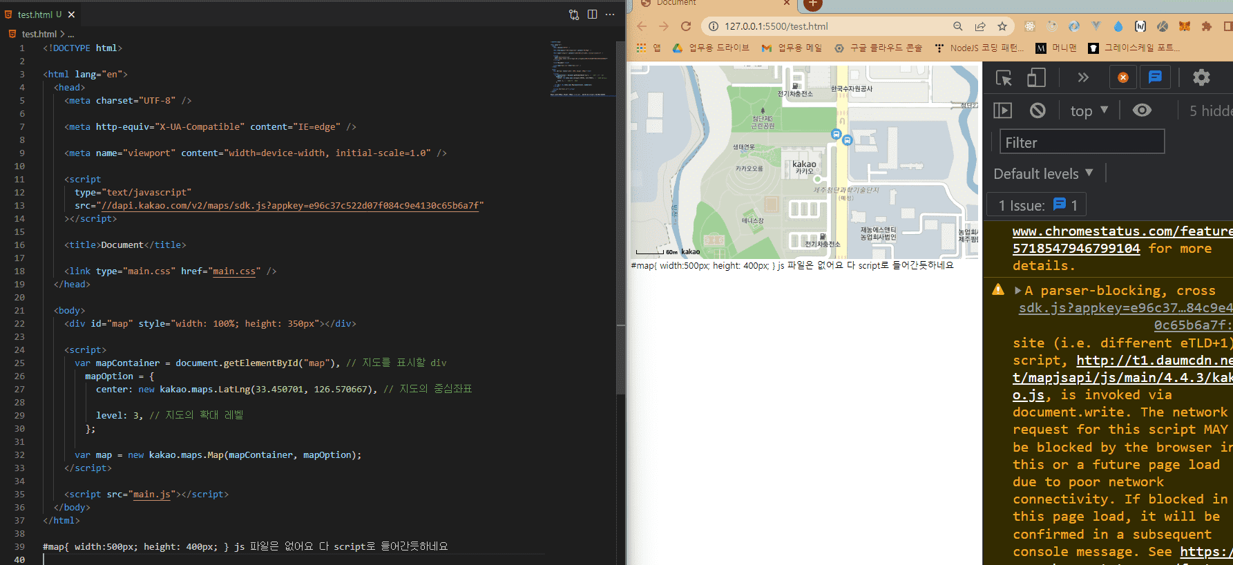This screenshot has height=565, width=1233.
Task: Click main.js link in line 35
Action: point(151,495)
